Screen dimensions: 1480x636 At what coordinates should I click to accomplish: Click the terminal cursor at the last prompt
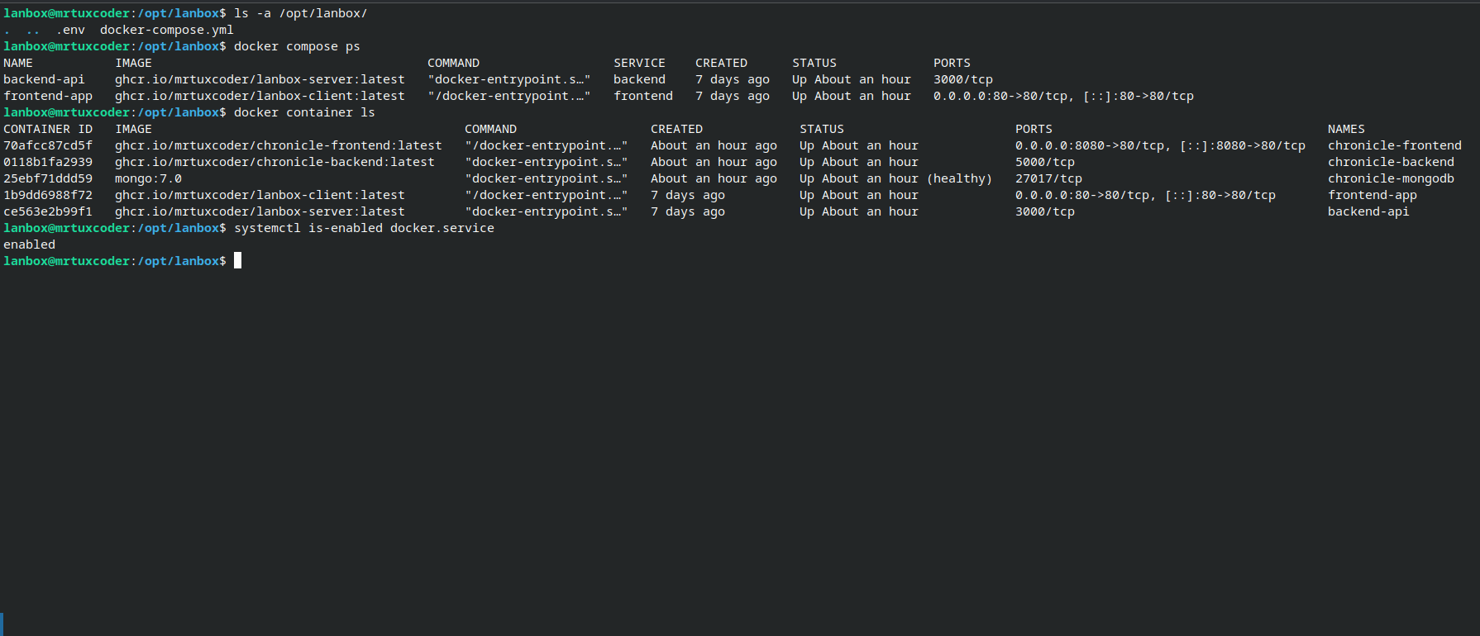tap(237, 261)
